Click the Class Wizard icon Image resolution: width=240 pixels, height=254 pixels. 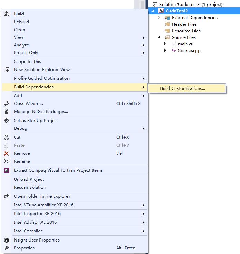(x=7, y=104)
